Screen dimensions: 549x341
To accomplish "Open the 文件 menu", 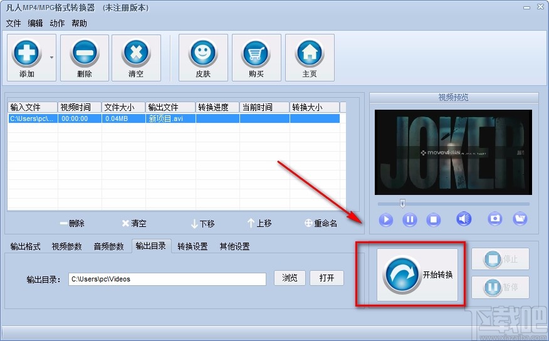I will click(x=13, y=23).
